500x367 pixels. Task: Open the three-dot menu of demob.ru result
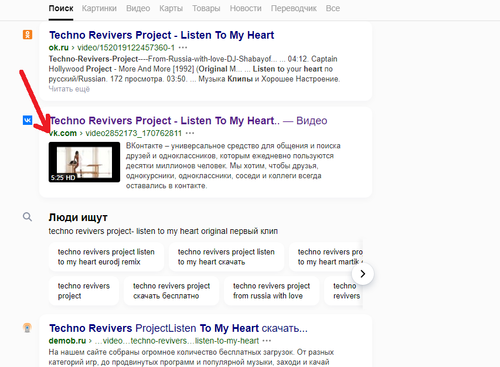click(267, 341)
